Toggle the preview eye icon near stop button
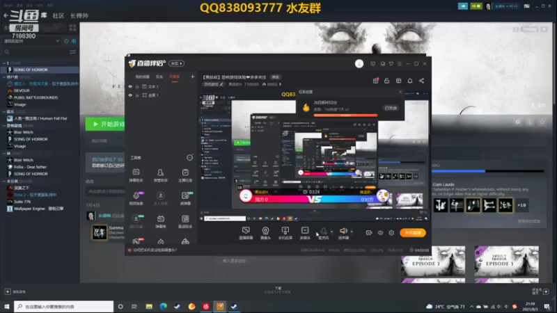The width and height of the screenshot is (557, 313). [x=380, y=233]
